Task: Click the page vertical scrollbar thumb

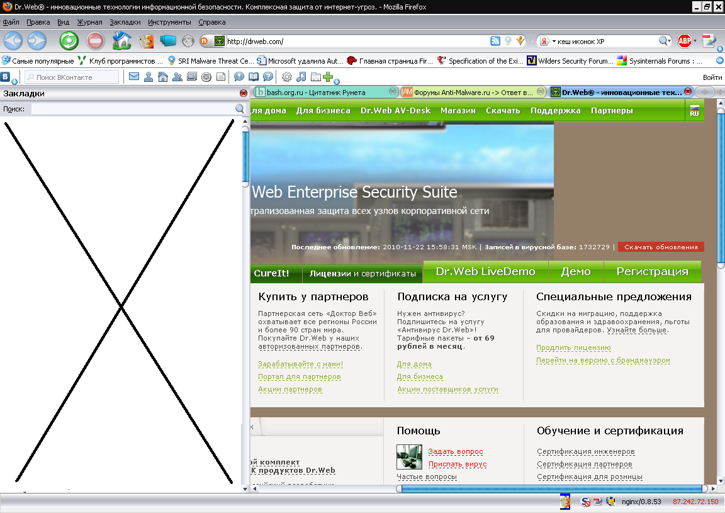Action: coord(721,188)
